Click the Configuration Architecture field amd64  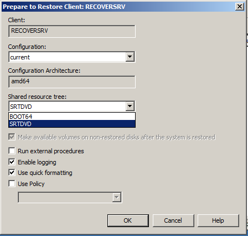point(72,82)
